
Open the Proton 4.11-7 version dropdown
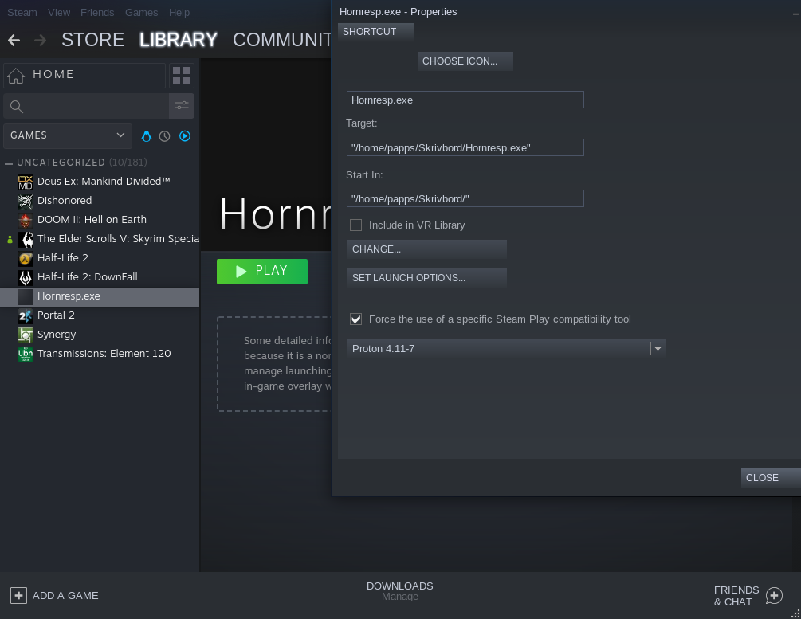[x=506, y=348]
